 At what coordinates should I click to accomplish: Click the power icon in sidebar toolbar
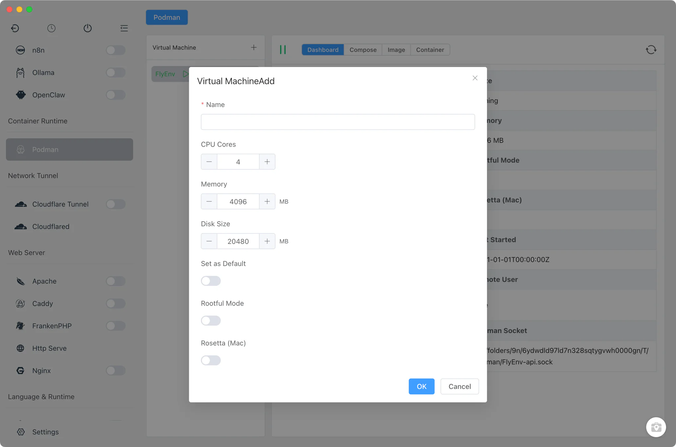(x=87, y=28)
